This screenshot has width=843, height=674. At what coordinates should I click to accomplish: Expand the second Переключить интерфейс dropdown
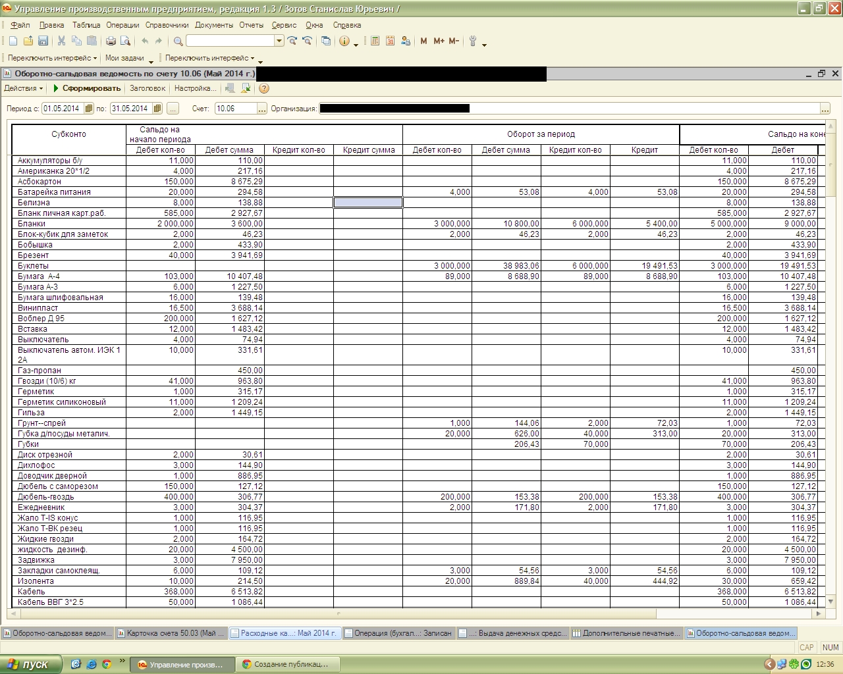[209, 58]
